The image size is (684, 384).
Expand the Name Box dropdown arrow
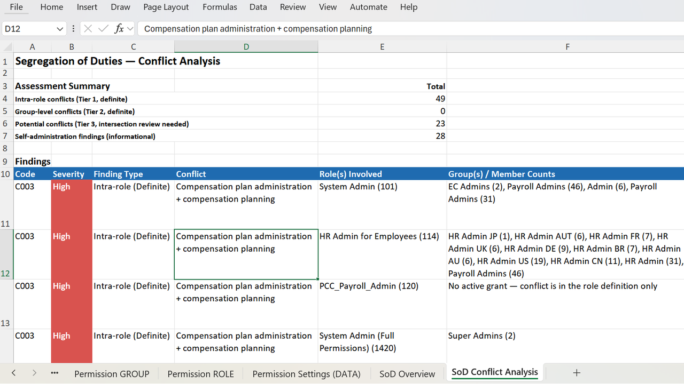tap(60, 29)
